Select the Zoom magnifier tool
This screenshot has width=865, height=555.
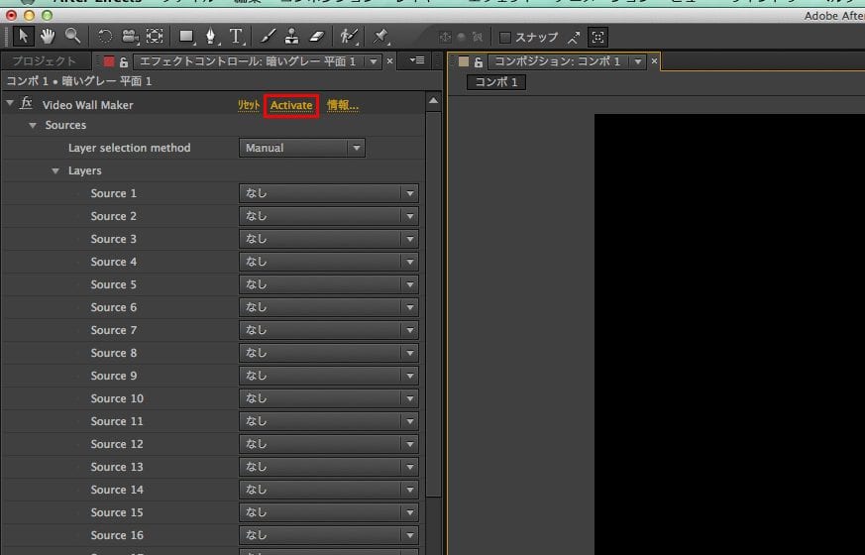click(72, 37)
